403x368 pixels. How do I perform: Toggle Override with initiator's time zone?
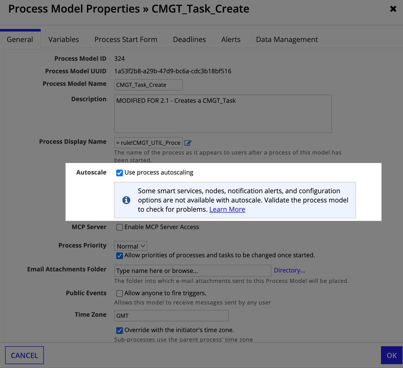pyautogui.click(x=120, y=330)
